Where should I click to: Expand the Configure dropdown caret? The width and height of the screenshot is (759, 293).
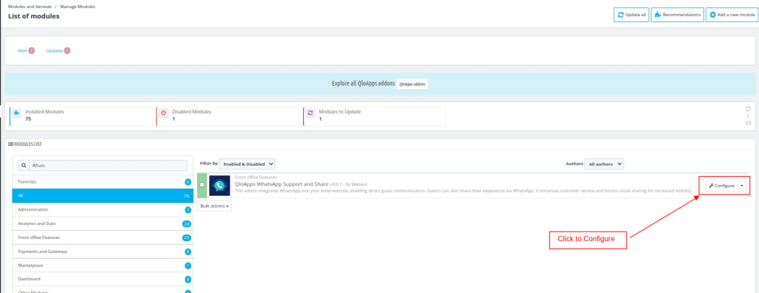click(742, 186)
